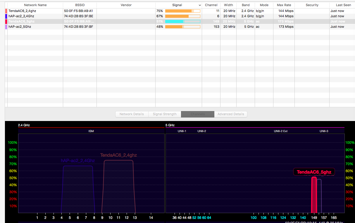Click the TendaAC6_5ghz label in the 5 GHz chart

[x=314, y=172]
